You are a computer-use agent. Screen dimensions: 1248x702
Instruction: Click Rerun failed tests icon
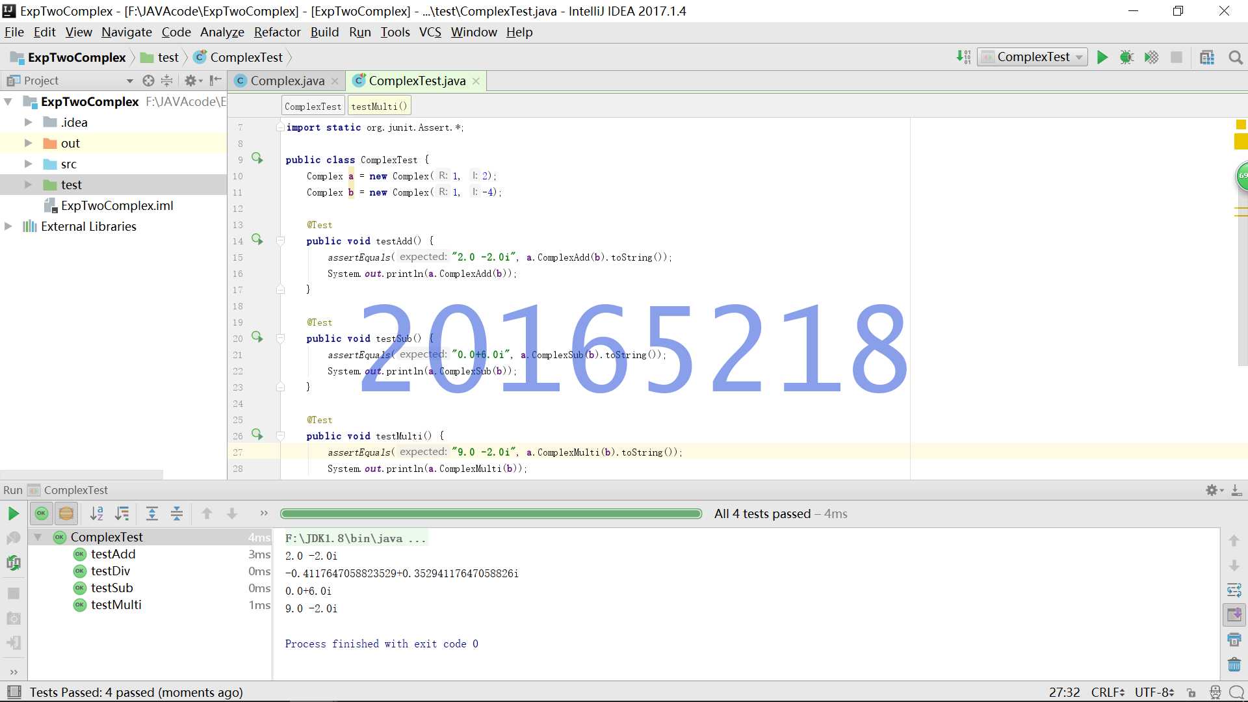pyautogui.click(x=13, y=538)
